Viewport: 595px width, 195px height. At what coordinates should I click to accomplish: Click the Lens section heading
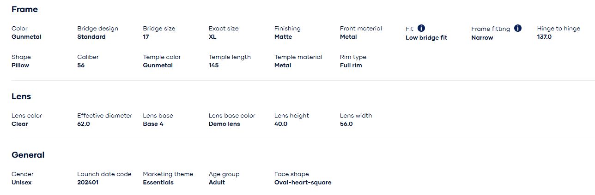click(x=21, y=96)
